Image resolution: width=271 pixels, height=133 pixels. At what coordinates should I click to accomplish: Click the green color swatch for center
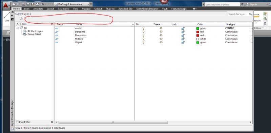click(x=198, y=28)
